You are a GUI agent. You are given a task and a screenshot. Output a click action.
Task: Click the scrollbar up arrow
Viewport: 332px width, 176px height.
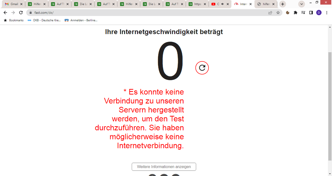click(x=330, y=27)
